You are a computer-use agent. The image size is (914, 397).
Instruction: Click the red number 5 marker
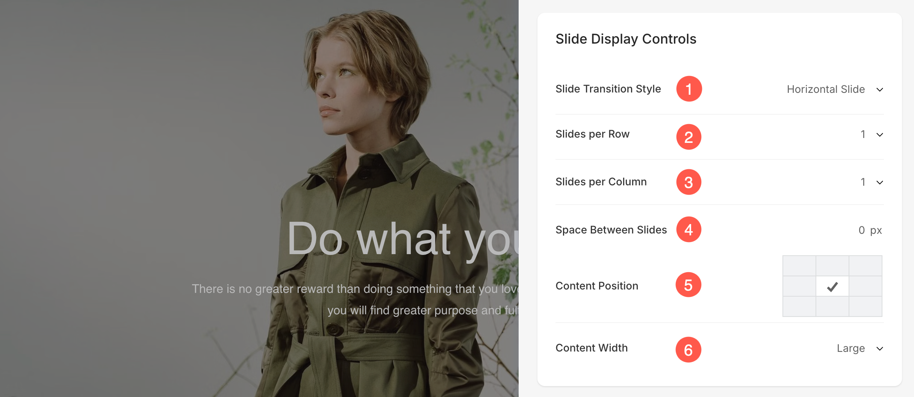[689, 285]
